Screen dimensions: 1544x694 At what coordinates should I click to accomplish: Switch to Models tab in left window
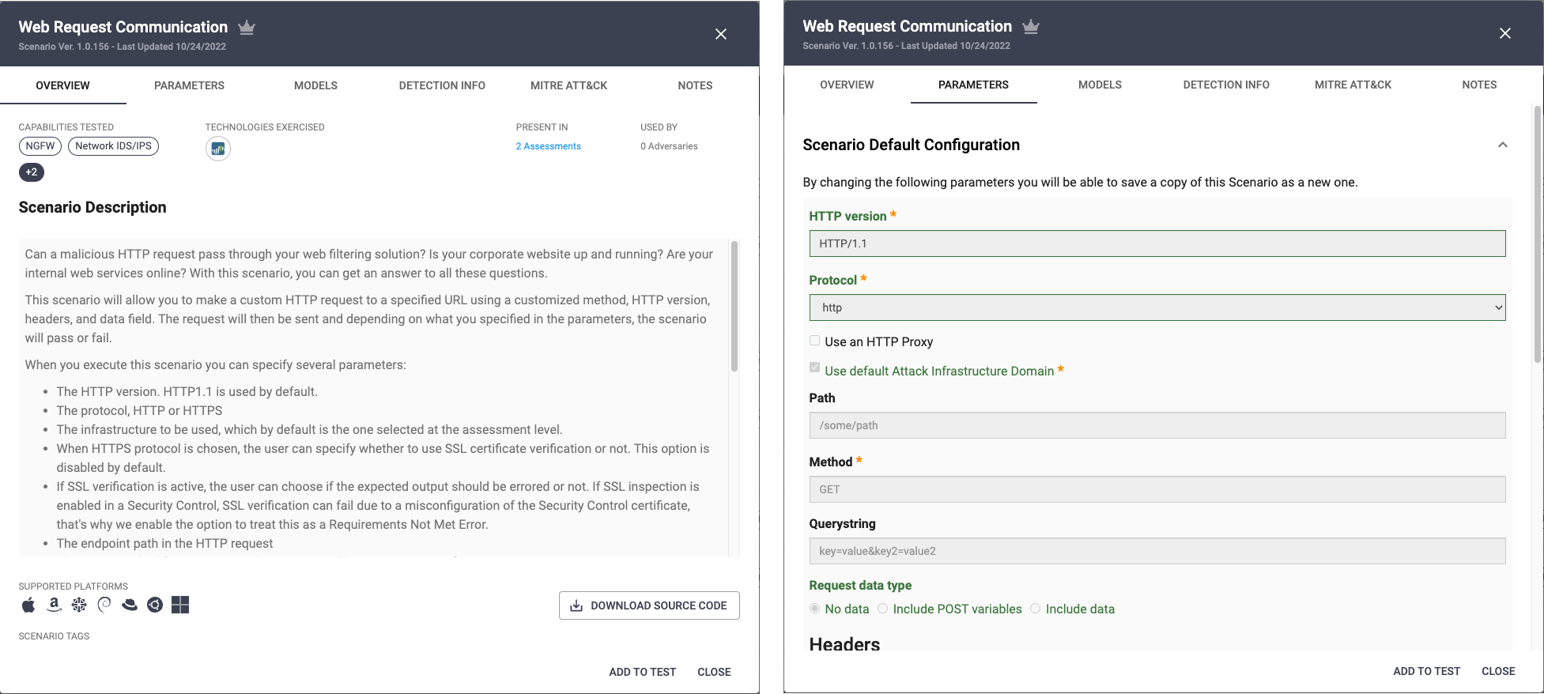pos(316,85)
